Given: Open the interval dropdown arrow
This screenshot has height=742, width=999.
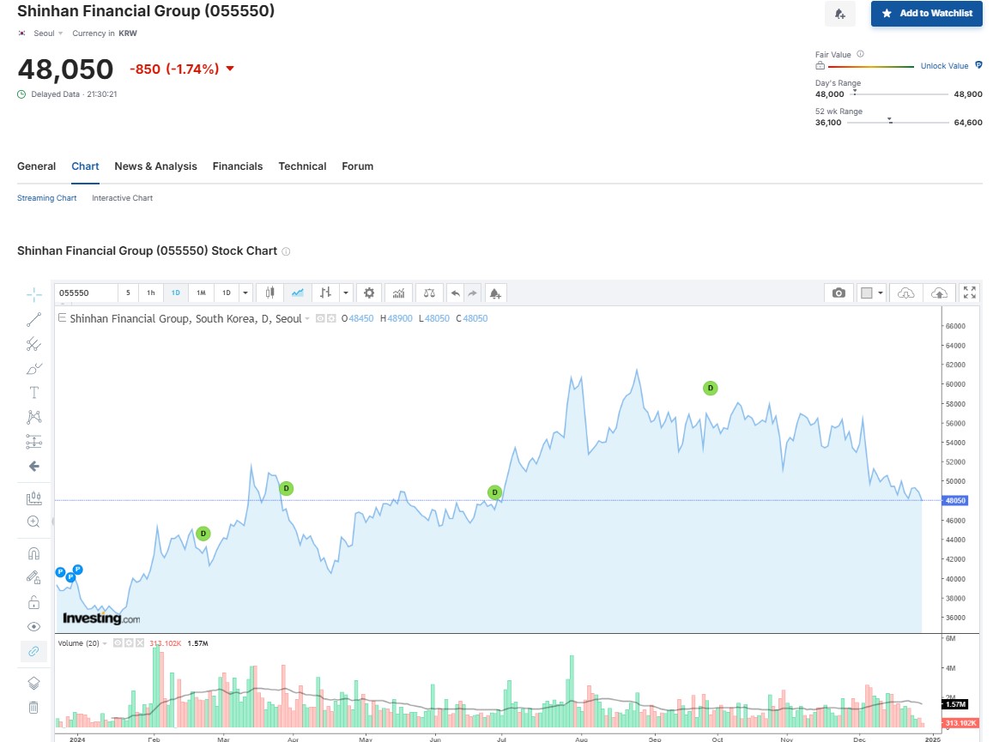Looking at the screenshot, I should coord(245,293).
